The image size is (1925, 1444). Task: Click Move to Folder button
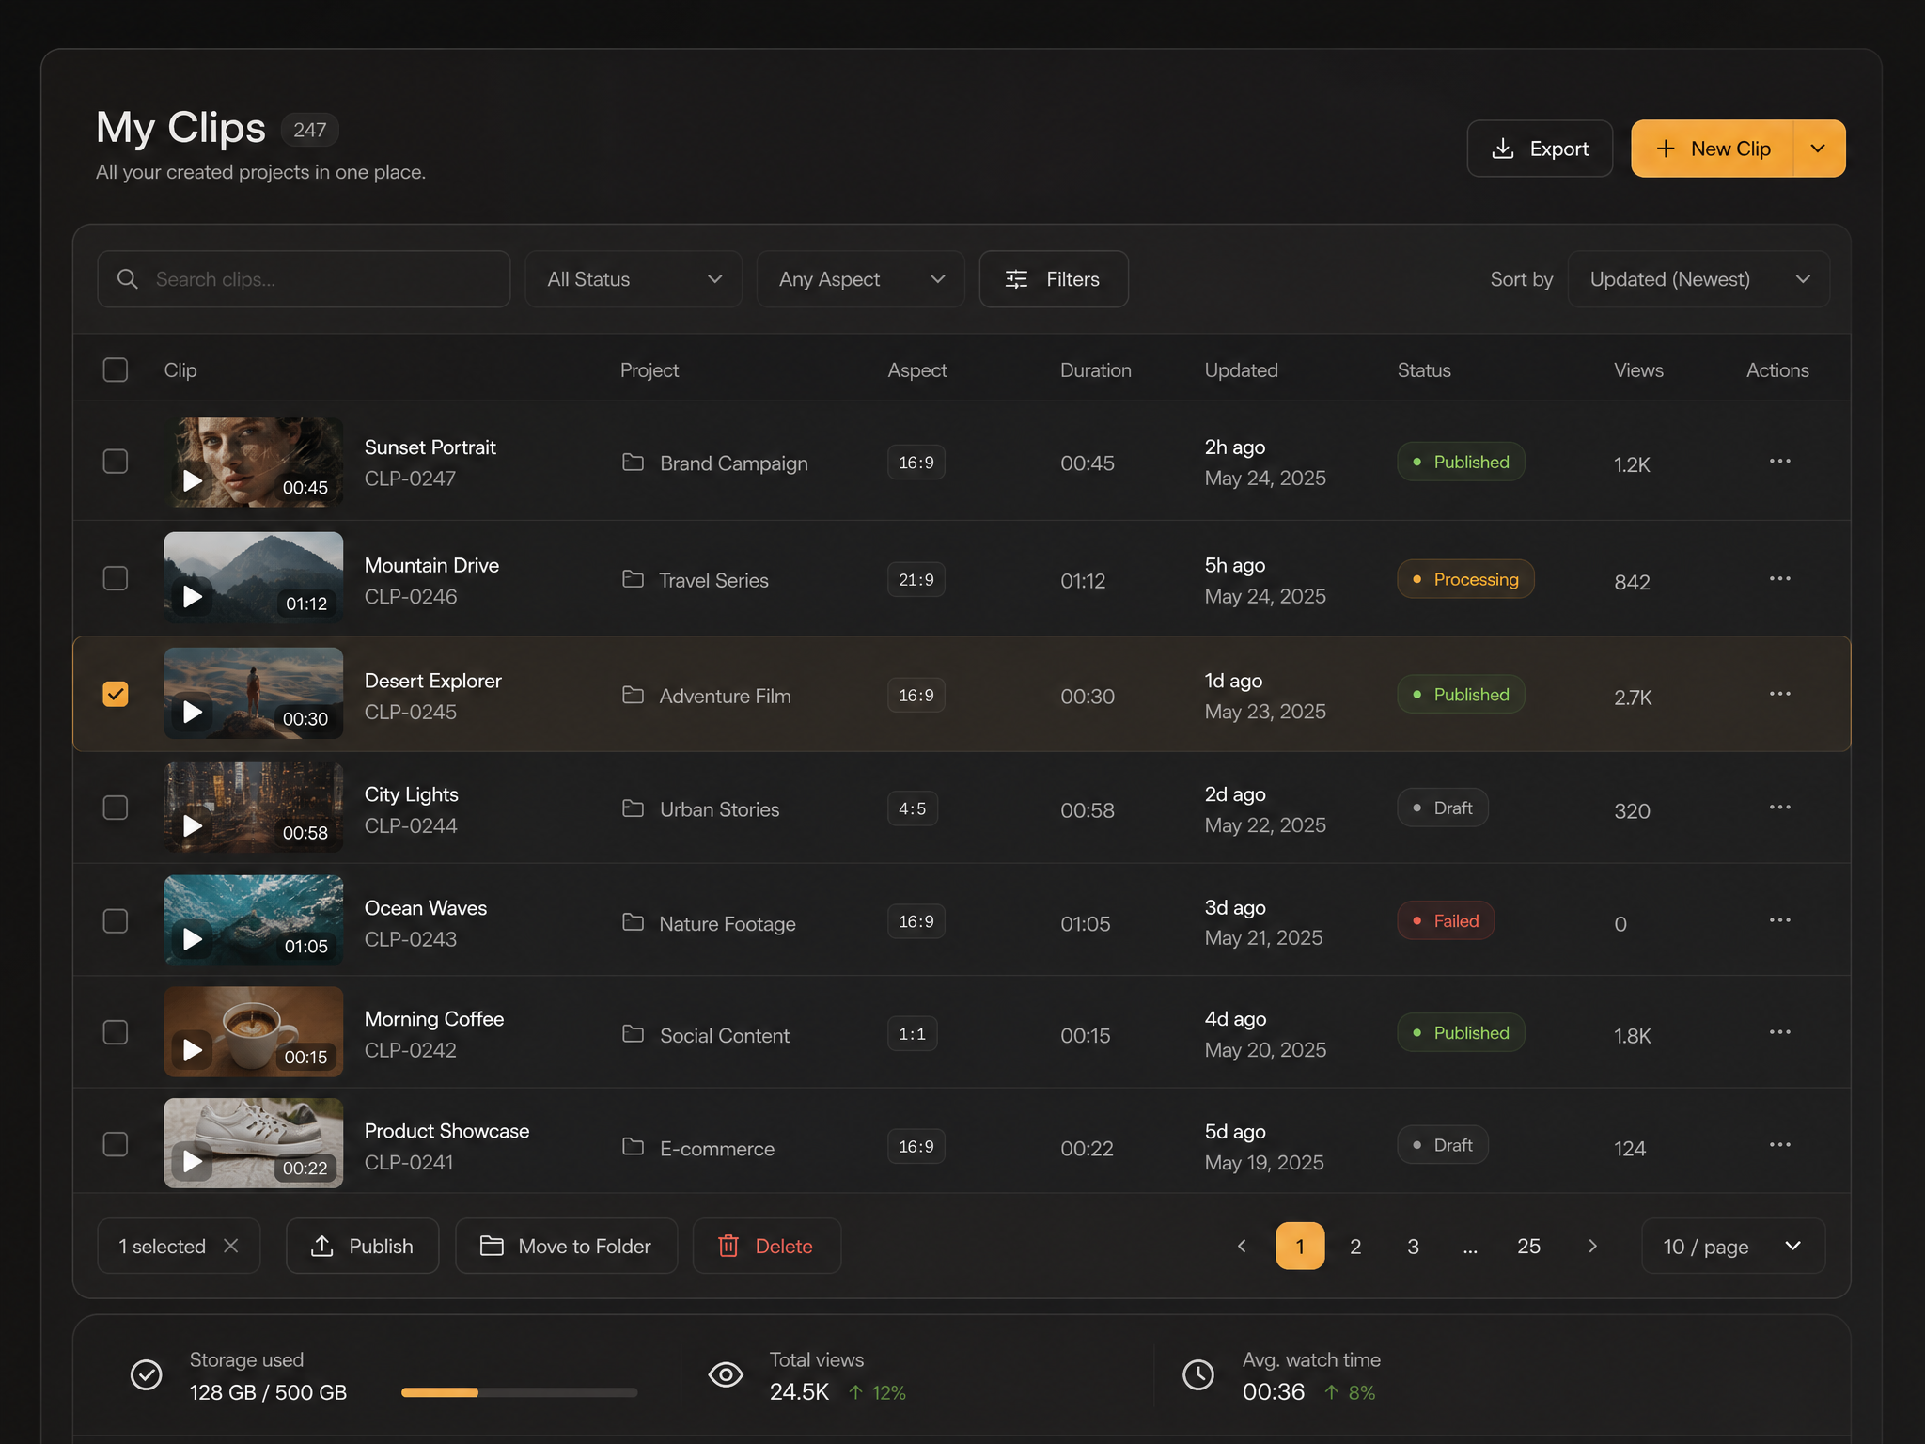coord(566,1247)
